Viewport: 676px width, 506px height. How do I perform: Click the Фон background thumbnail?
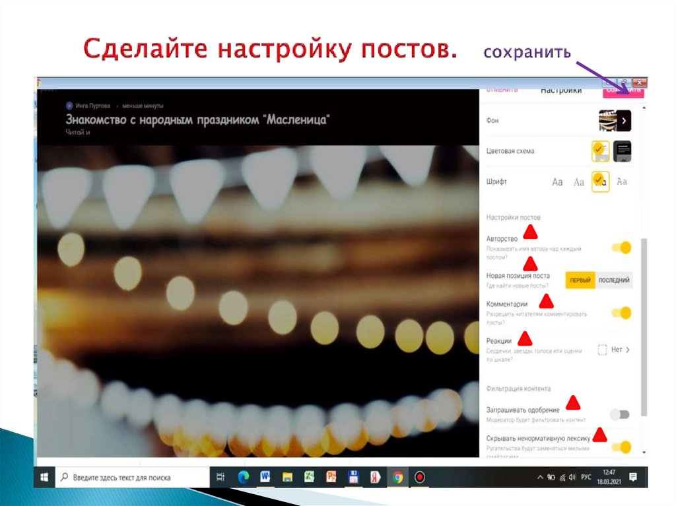[607, 121]
